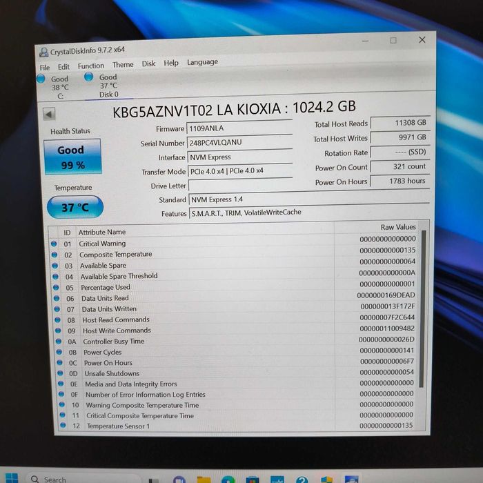The height and width of the screenshot is (483, 483).
Task: Click the Total Host Writes value 9971 GB
Action: (400, 137)
